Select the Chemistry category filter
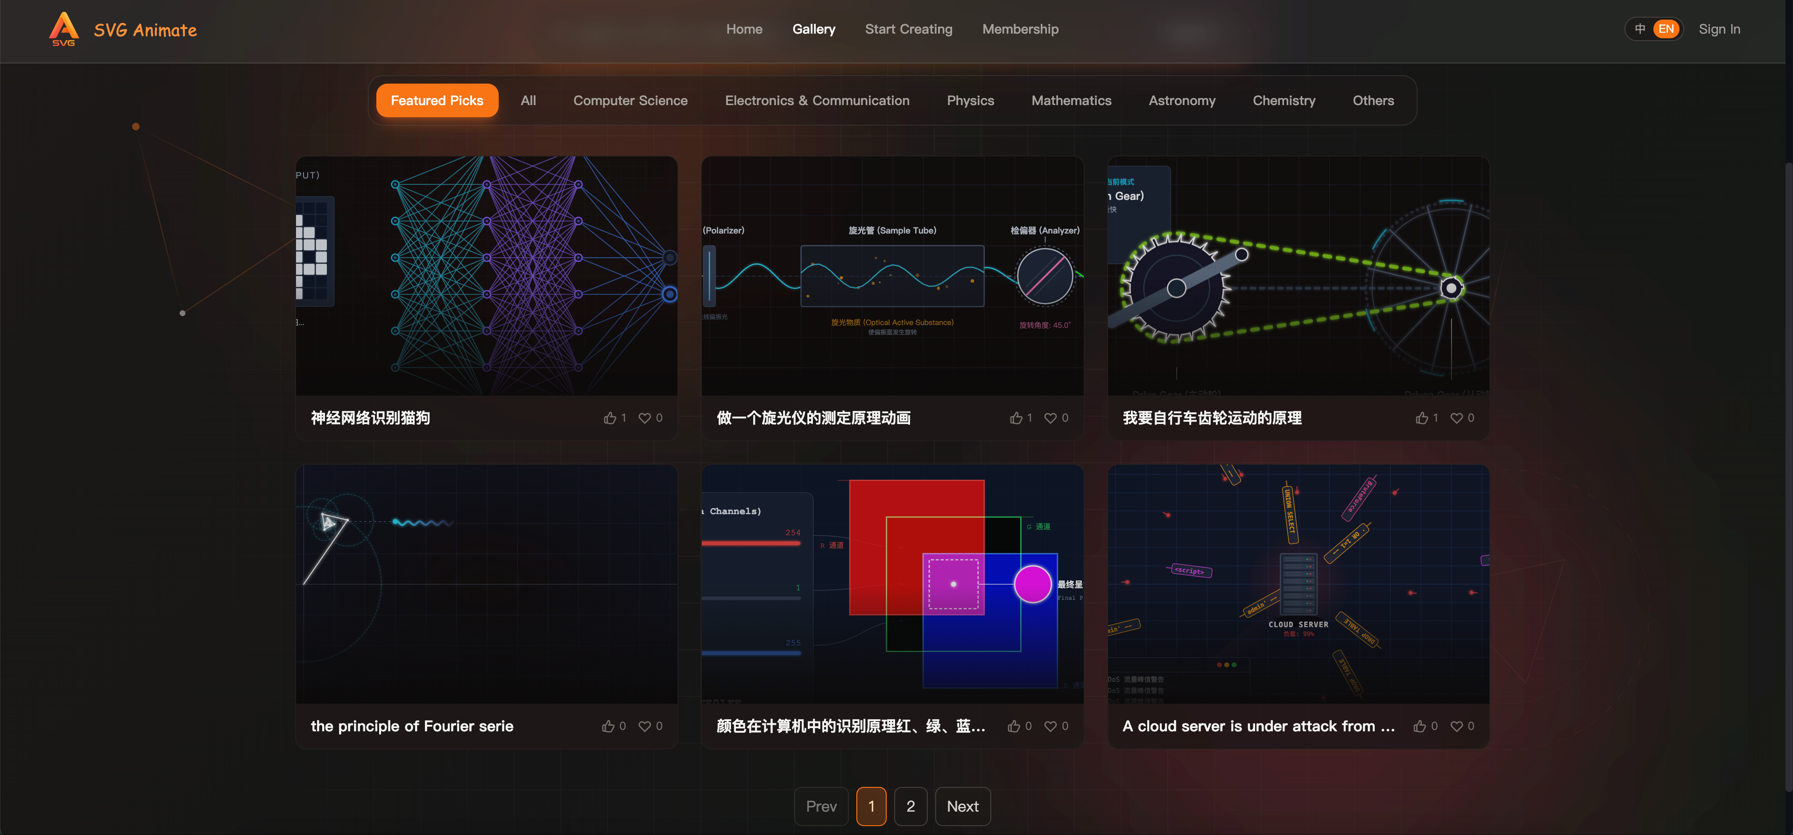Viewport: 1793px width, 835px height. pos(1284,100)
